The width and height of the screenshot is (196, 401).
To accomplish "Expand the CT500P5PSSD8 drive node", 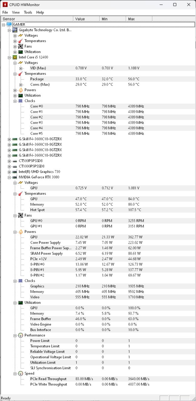I will (x=9, y=161).
